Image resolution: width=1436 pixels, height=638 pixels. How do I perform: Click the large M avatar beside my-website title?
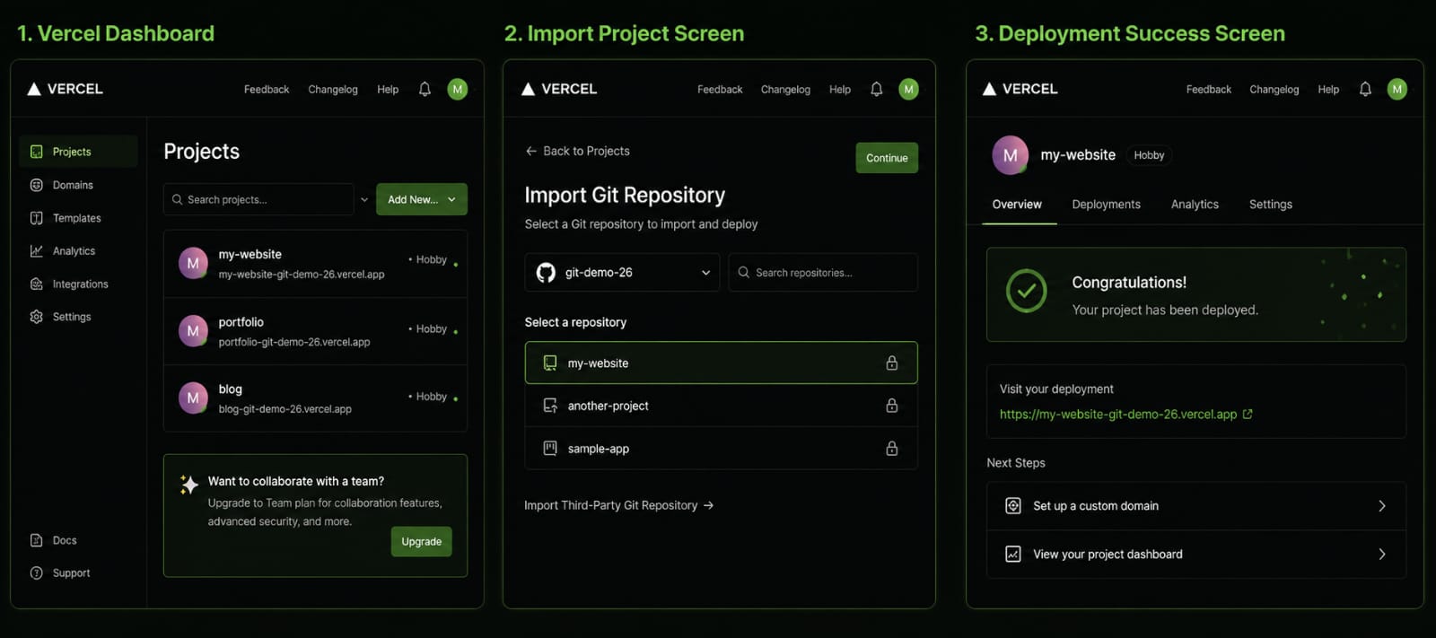pyautogui.click(x=1011, y=155)
